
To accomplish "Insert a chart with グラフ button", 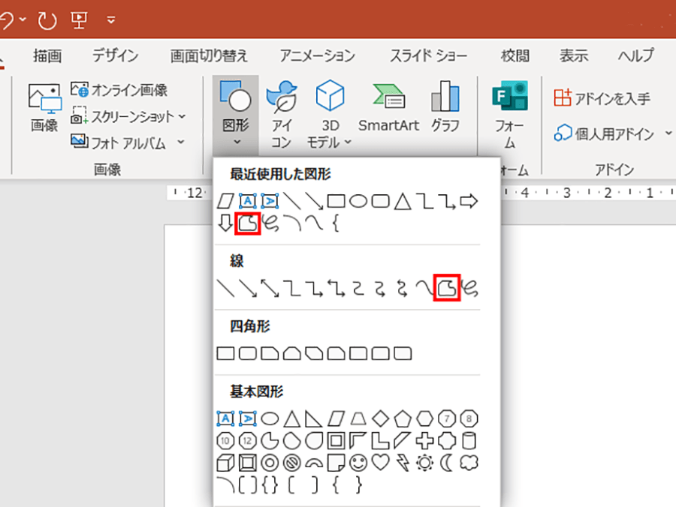I will pos(445,107).
